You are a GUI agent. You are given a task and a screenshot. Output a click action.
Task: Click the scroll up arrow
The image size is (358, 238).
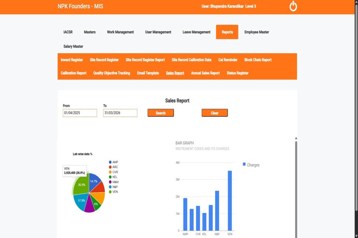click(296, 138)
